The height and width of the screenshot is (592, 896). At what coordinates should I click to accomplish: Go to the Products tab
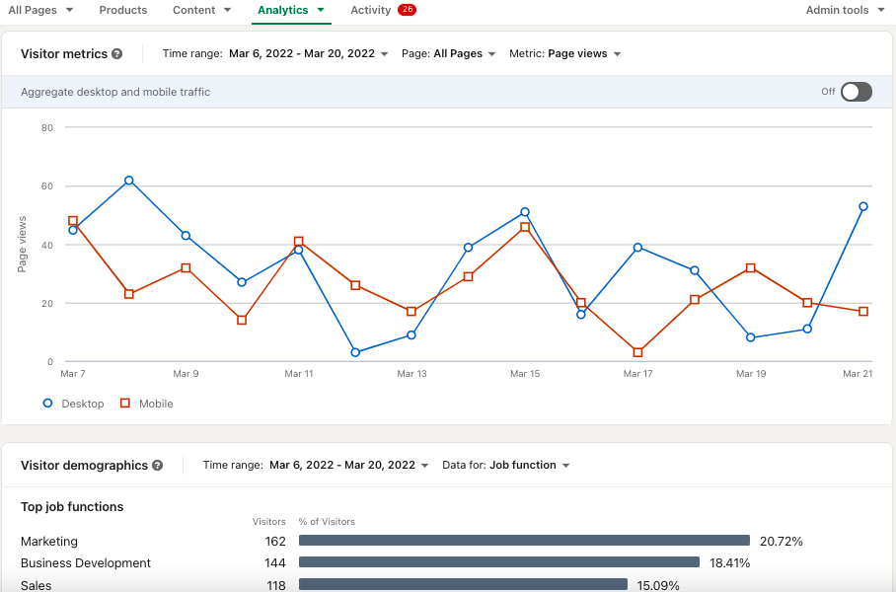pyautogui.click(x=123, y=10)
